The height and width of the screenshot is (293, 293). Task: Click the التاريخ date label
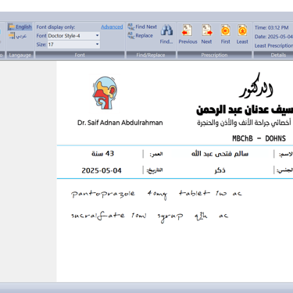coord(155,170)
